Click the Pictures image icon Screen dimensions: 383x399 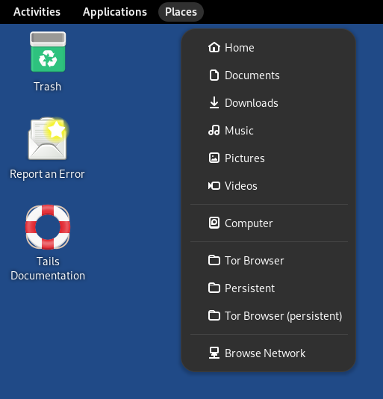[x=214, y=158]
